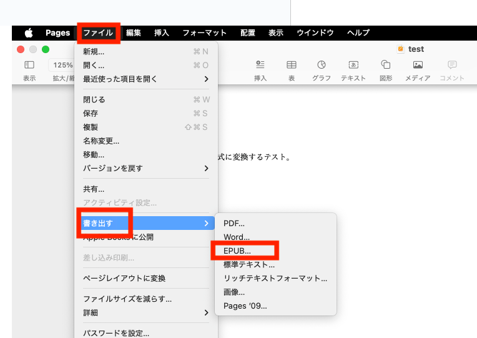Choose 複製 menu item
This screenshot has width=477, height=338.
pyautogui.click(x=146, y=127)
